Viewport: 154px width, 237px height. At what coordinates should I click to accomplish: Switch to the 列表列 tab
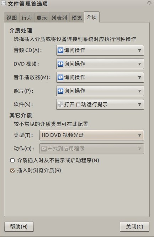[x=59, y=18]
